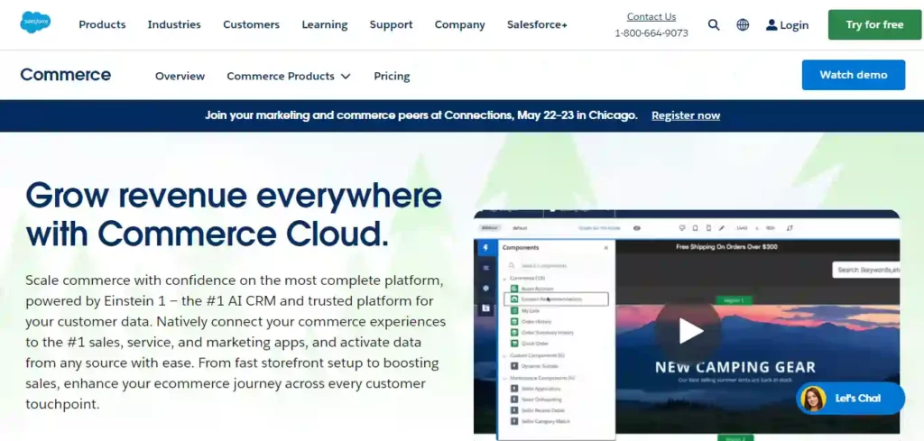Image resolution: width=924 pixels, height=441 pixels.
Task: Play the Commerce Cloud demo video
Action: coord(688,331)
